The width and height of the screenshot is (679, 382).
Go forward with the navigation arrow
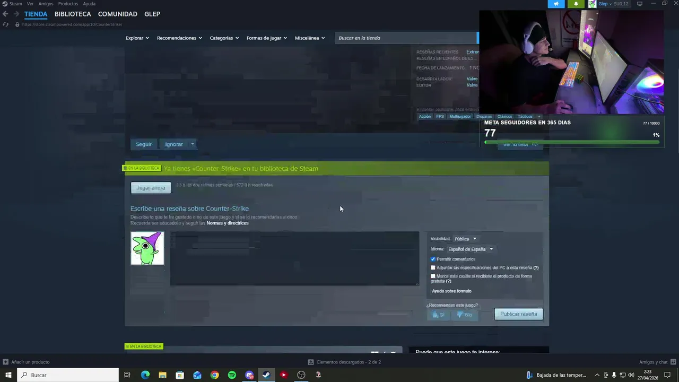pyautogui.click(x=16, y=14)
